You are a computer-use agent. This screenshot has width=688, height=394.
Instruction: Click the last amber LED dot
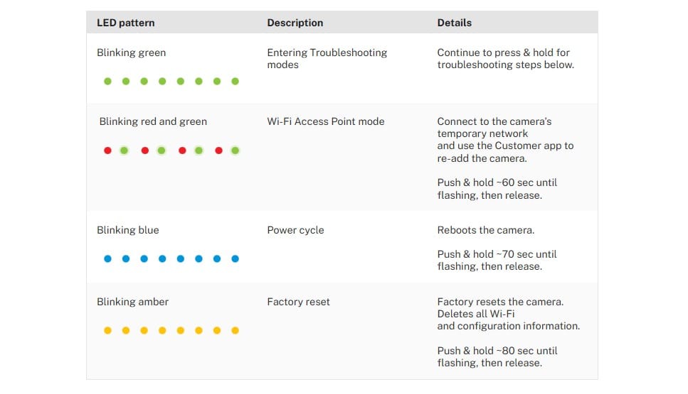coord(235,331)
